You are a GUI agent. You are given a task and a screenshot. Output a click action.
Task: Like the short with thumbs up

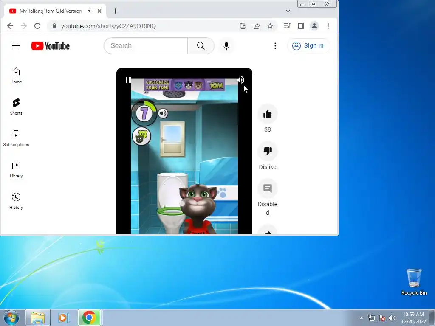pyautogui.click(x=268, y=114)
